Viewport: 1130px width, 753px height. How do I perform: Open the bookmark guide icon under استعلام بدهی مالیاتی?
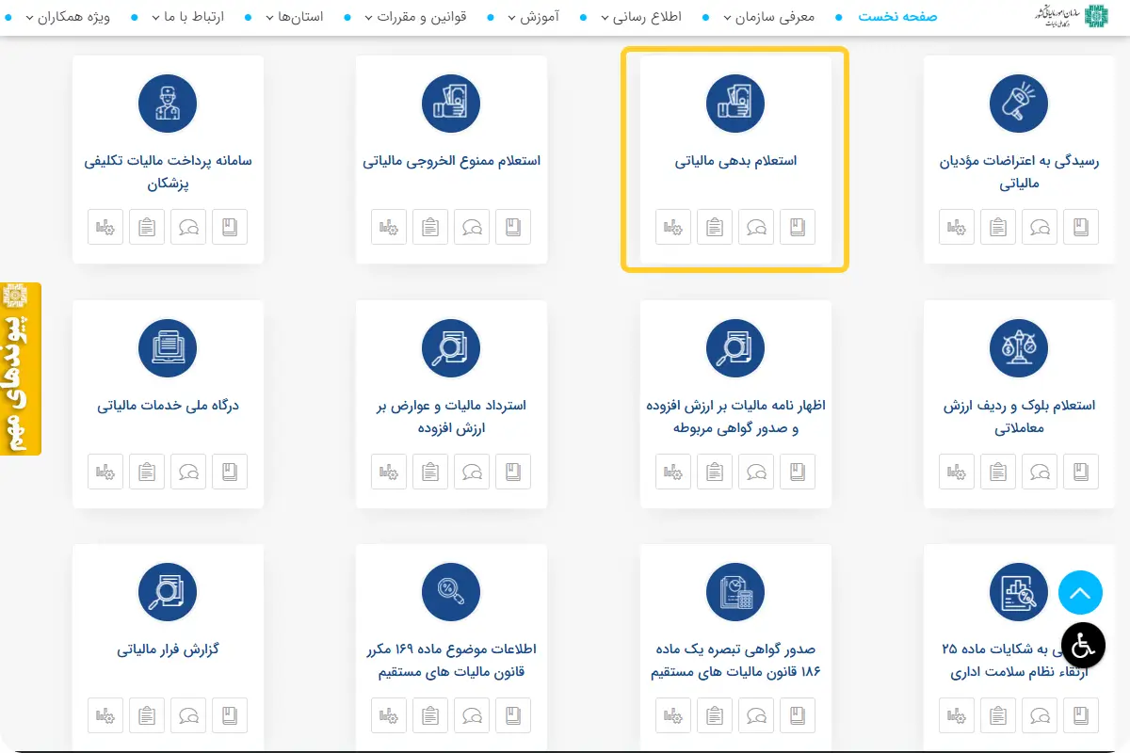click(798, 227)
